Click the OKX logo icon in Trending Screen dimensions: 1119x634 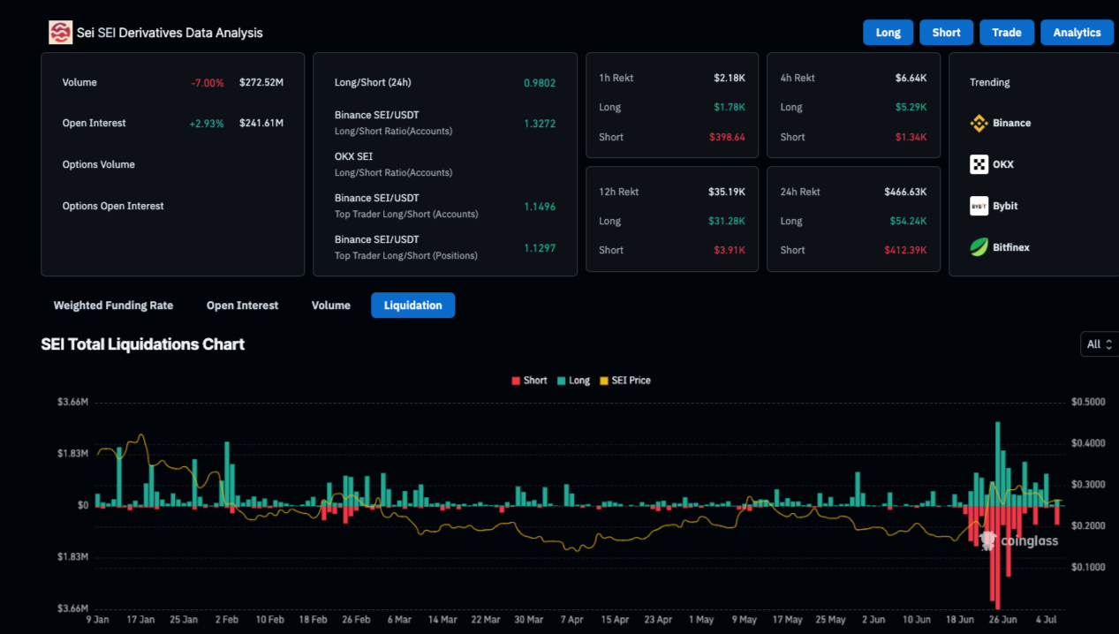tap(979, 164)
